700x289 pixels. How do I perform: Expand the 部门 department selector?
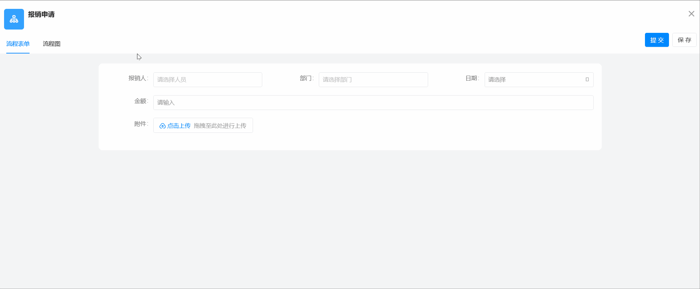tap(373, 80)
